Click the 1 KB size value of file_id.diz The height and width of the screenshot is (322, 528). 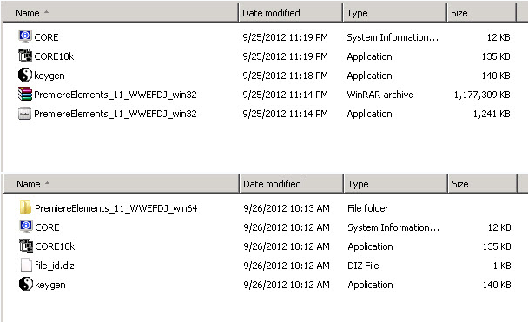[x=502, y=266]
